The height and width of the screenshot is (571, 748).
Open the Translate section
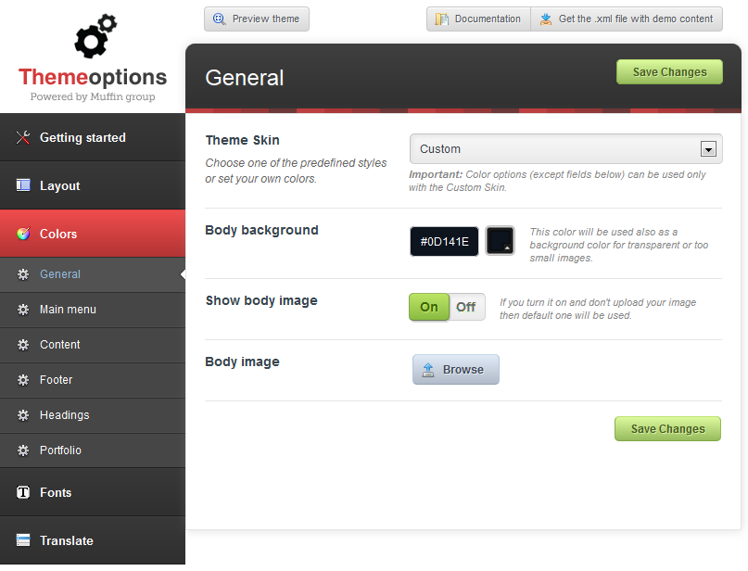point(93,540)
